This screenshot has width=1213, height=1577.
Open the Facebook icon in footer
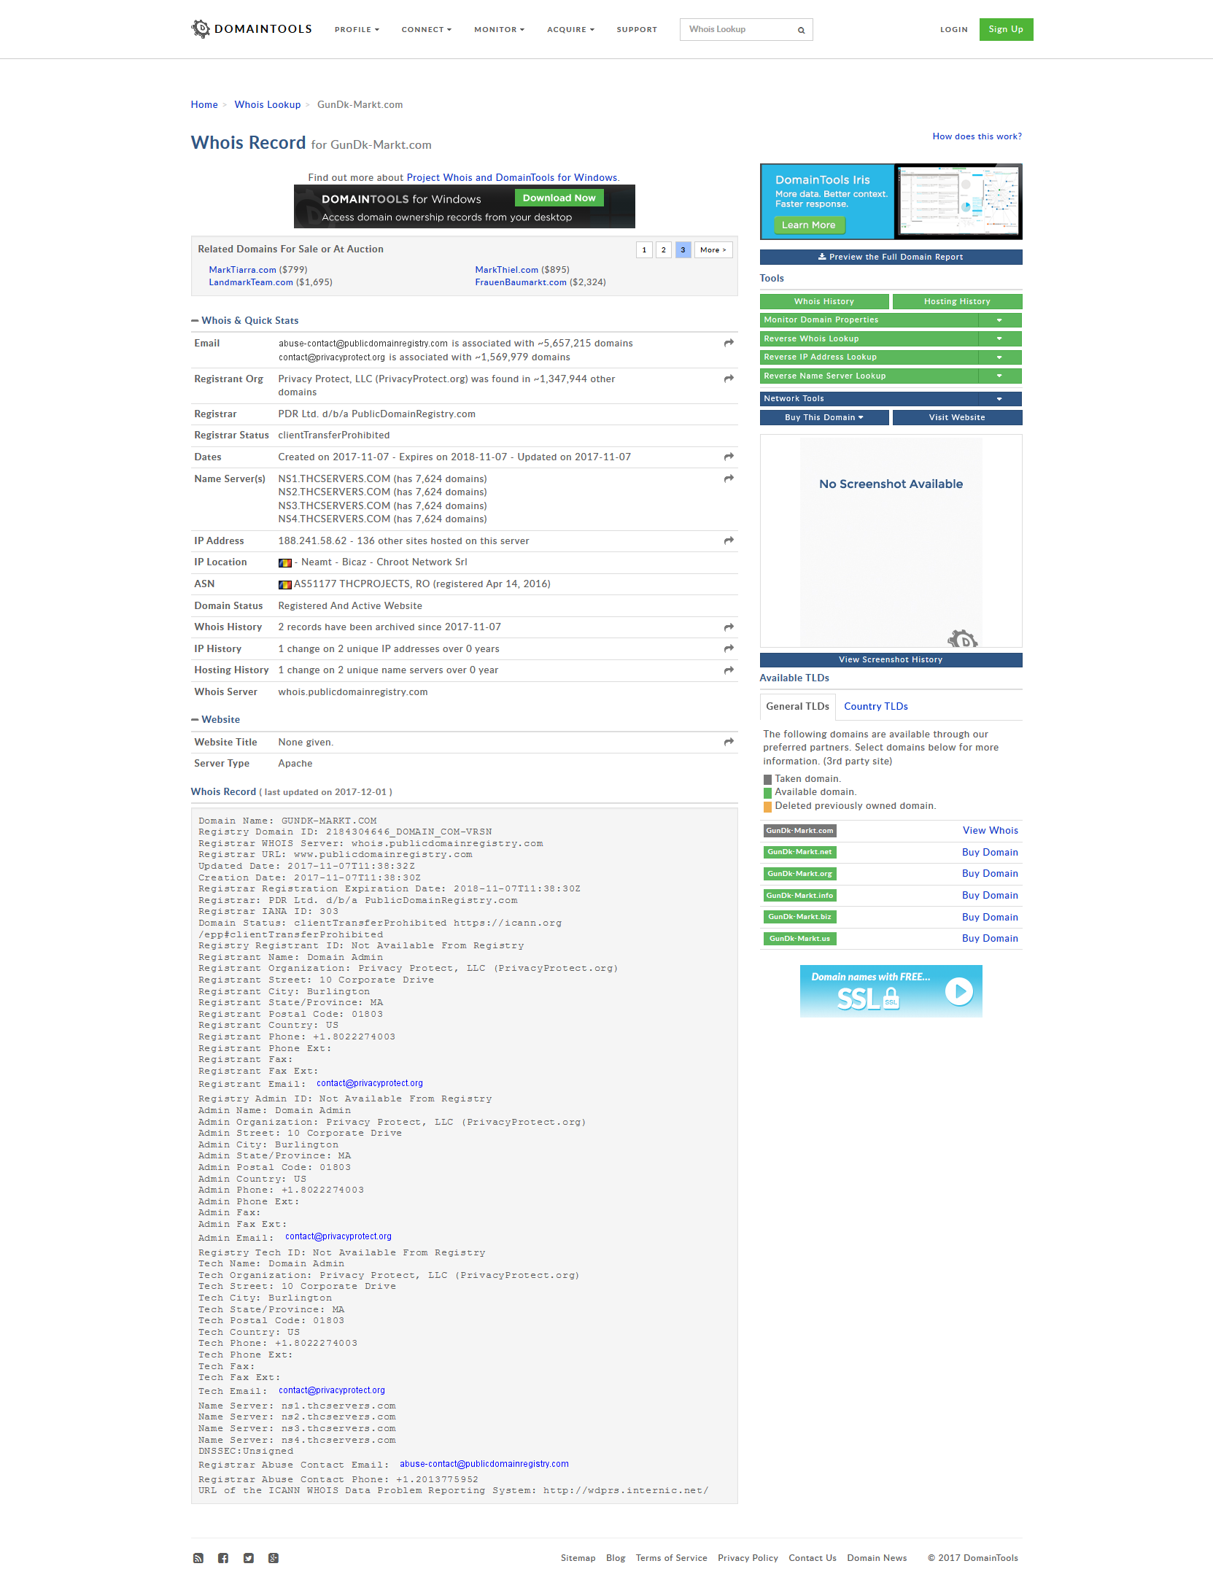[x=223, y=1558]
